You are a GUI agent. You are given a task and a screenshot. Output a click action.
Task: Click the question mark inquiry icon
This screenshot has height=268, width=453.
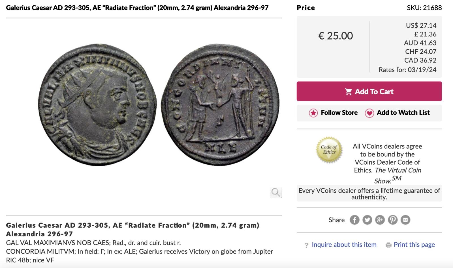click(306, 245)
